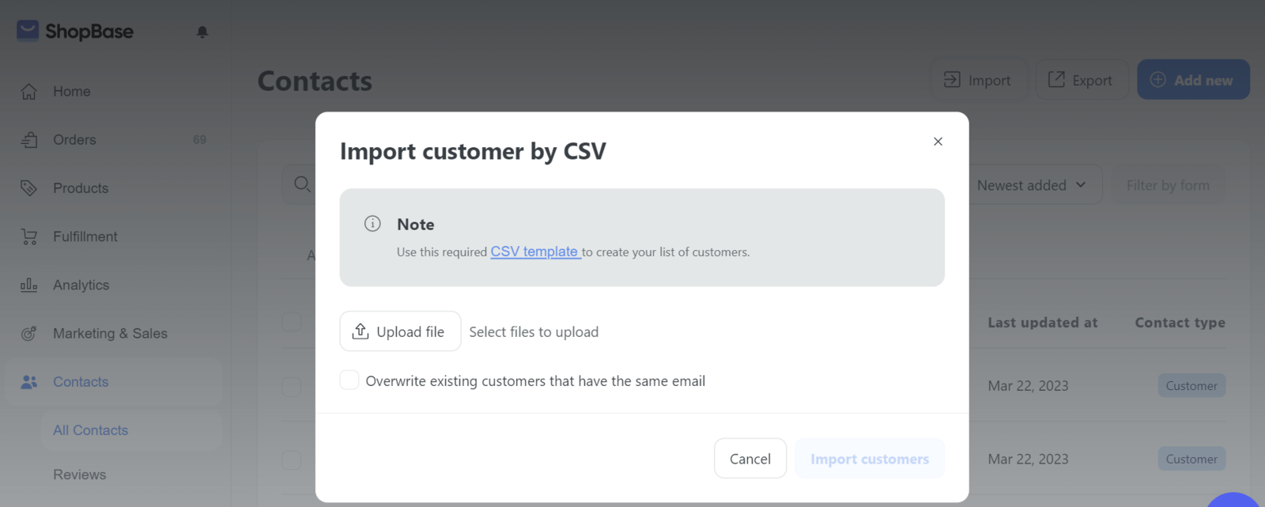The height and width of the screenshot is (507, 1265).
Task: Click the Upload file button
Action: pos(400,331)
